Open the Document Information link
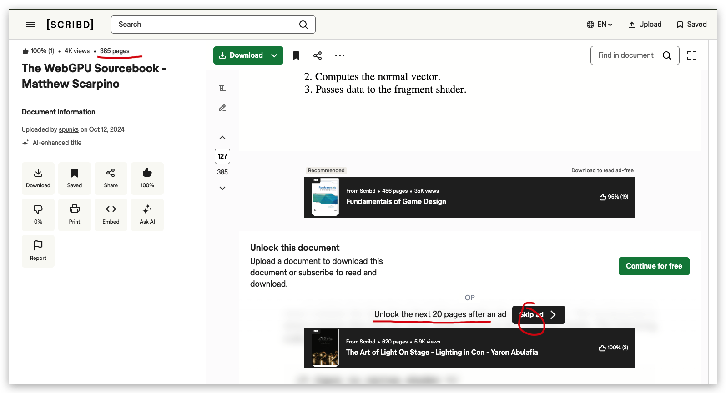 [59, 112]
